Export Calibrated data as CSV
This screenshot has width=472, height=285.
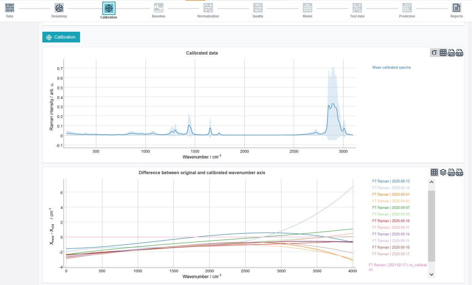coord(459,53)
